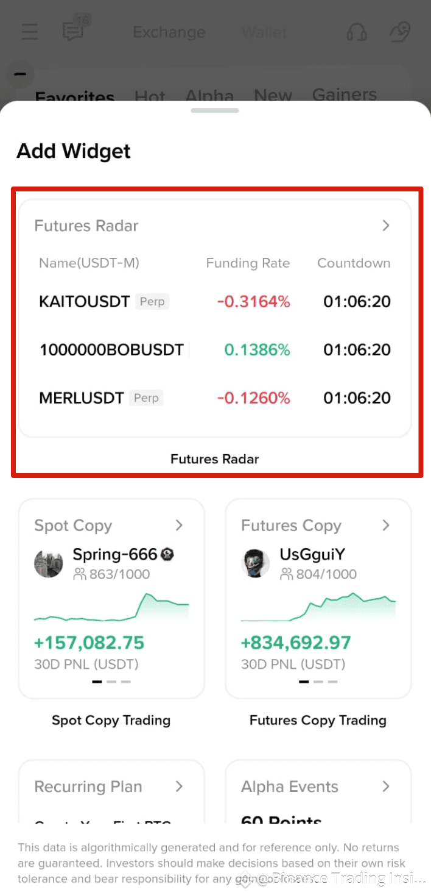Tap the headset support icon
431x895 pixels.
(357, 32)
